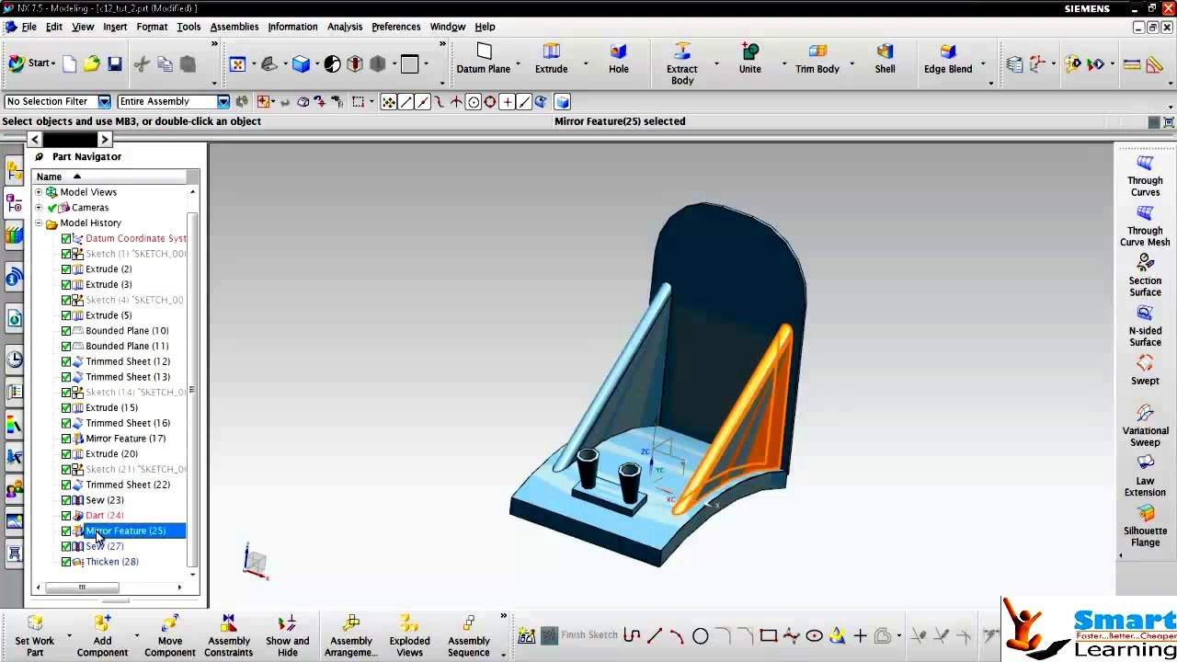The height and width of the screenshot is (662, 1177).
Task: Click the New file icon
Action: [x=70, y=63]
